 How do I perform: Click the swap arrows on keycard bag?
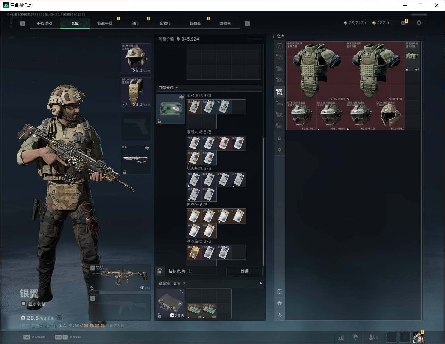coord(181,97)
